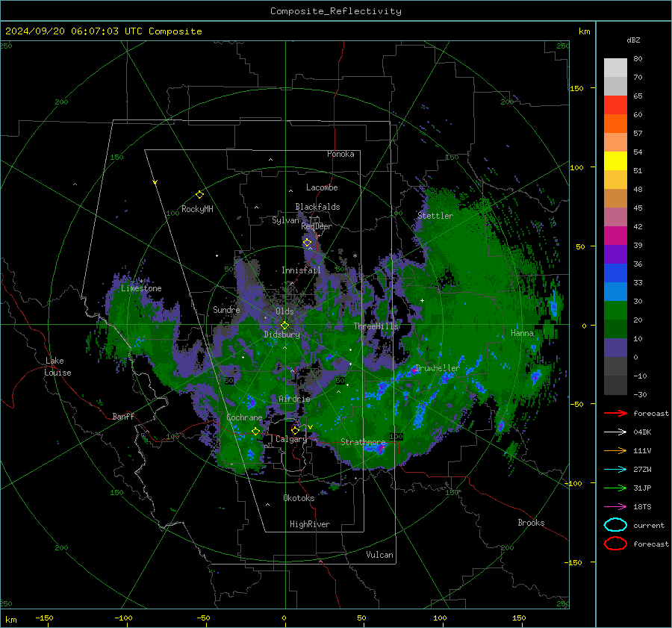Click the Strathmore city label
This screenshot has height=628, width=672.
point(363,442)
